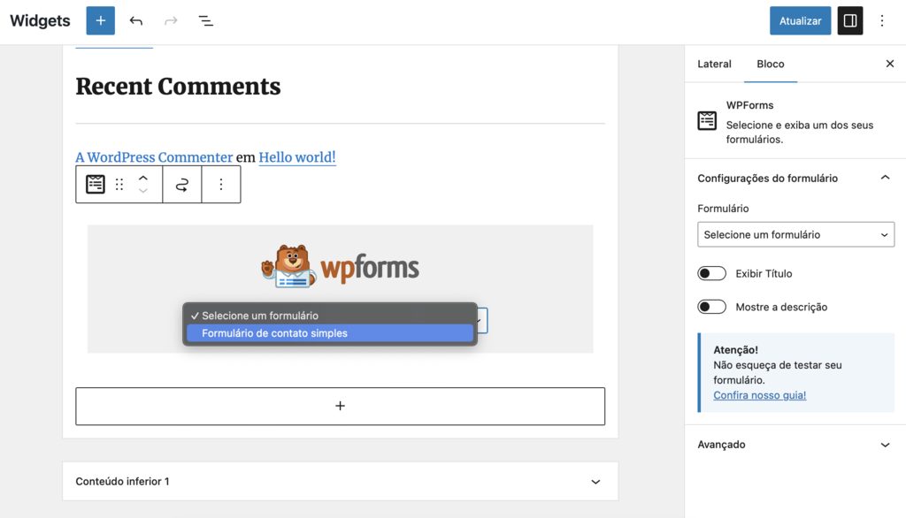
Task: Open the block inserter with the plus icon
Action: click(x=100, y=19)
